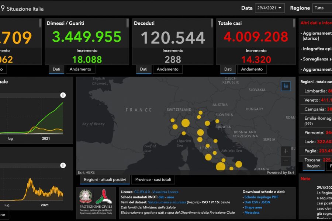
Task: Select Dati tab under Totale casi
Action: (x=228, y=69)
